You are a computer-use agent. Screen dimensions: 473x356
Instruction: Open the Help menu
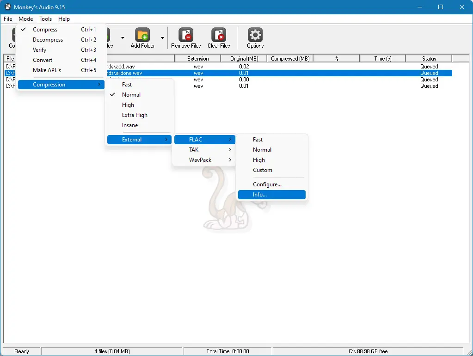pos(64,18)
